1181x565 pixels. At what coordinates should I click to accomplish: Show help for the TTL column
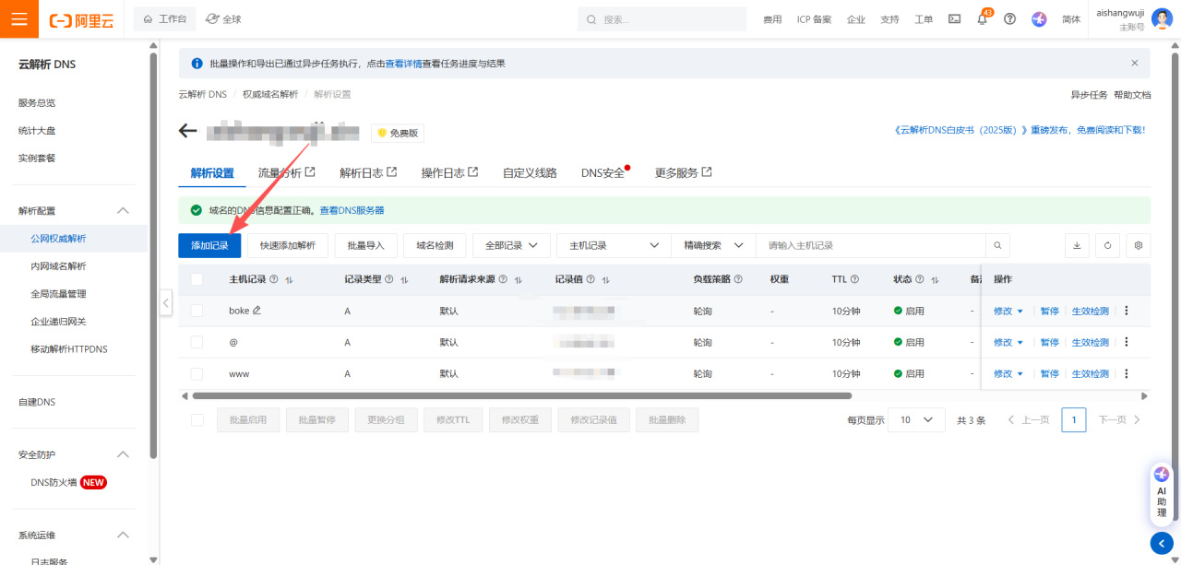point(855,279)
